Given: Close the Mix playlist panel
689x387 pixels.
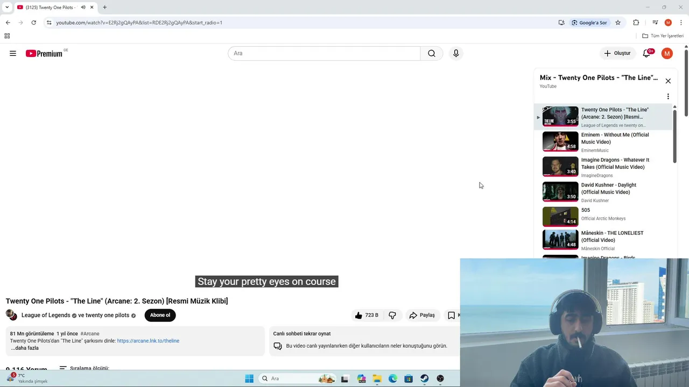Looking at the screenshot, I should click(x=668, y=81).
